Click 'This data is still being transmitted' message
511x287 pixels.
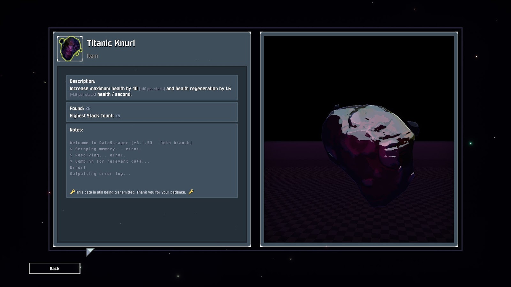131,192
